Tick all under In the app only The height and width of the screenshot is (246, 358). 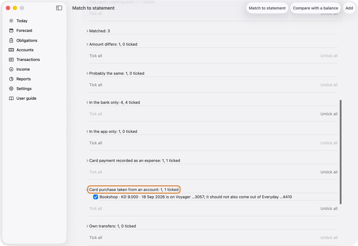[96, 143]
